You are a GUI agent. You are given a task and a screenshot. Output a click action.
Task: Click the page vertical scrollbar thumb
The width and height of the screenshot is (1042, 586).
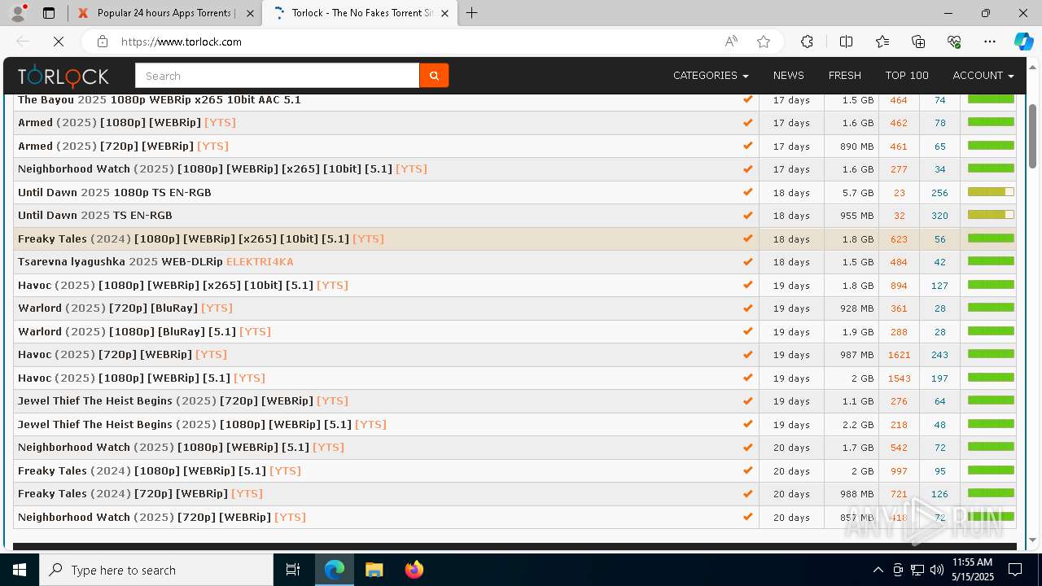pyautogui.click(x=1033, y=136)
